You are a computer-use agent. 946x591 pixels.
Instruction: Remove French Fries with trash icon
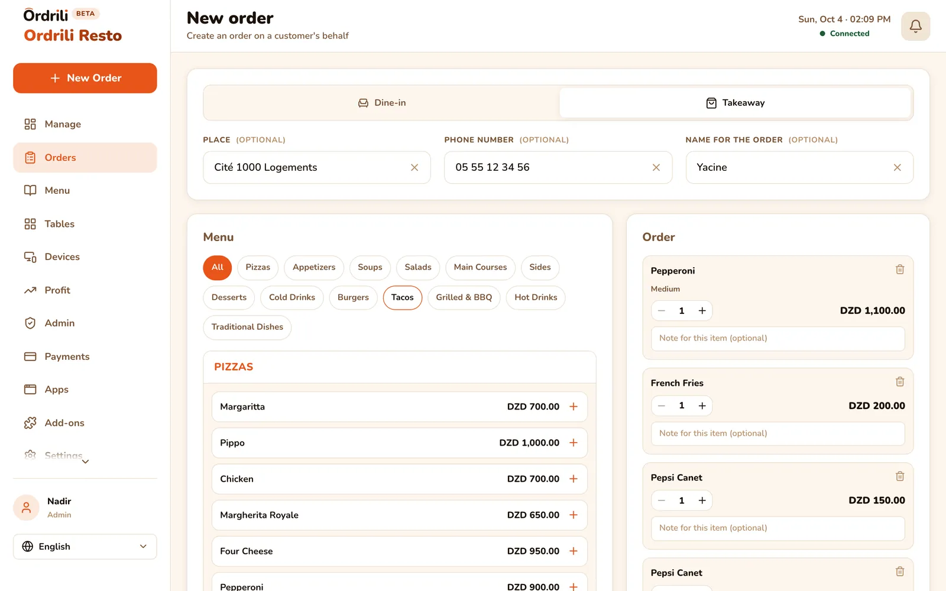[x=899, y=382]
